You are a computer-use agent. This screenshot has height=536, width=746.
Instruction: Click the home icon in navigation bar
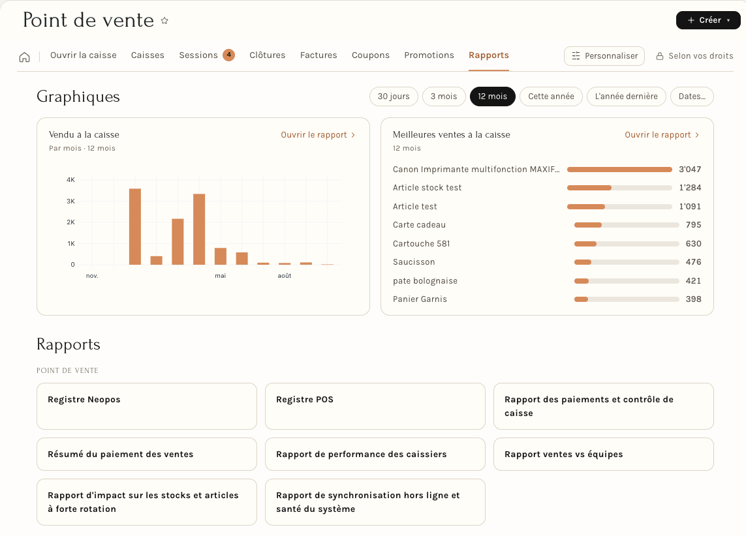24,57
